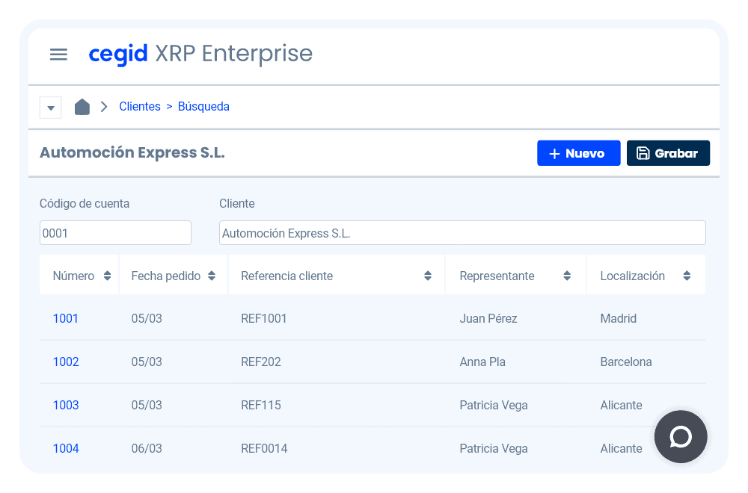Select the Búsqueda breadcrumb item
This screenshot has height=493, width=748.
coord(203,107)
